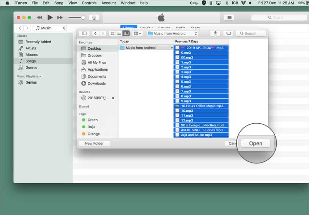The width and height of the screenshot is (309, 215).
Task: Click the dialog back arrow button
Action: point(95,33)
